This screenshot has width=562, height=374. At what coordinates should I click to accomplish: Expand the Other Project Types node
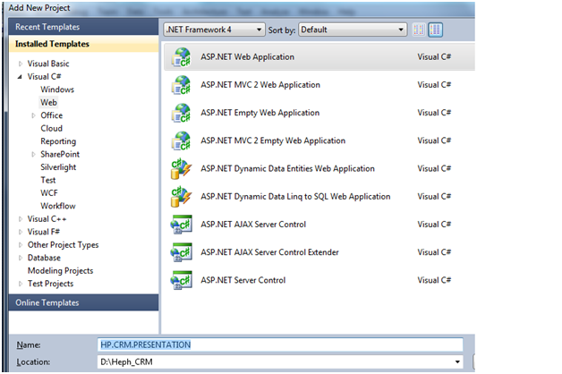(21, 245)
